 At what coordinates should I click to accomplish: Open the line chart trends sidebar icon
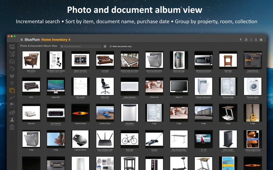click(12, 98)
